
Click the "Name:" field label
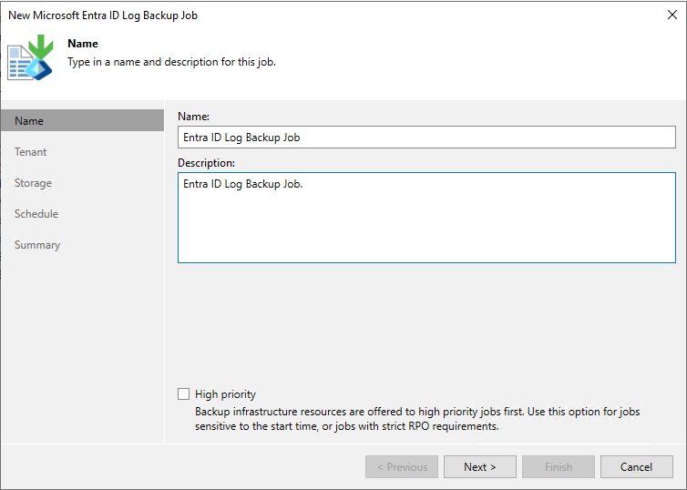[193, 117]
